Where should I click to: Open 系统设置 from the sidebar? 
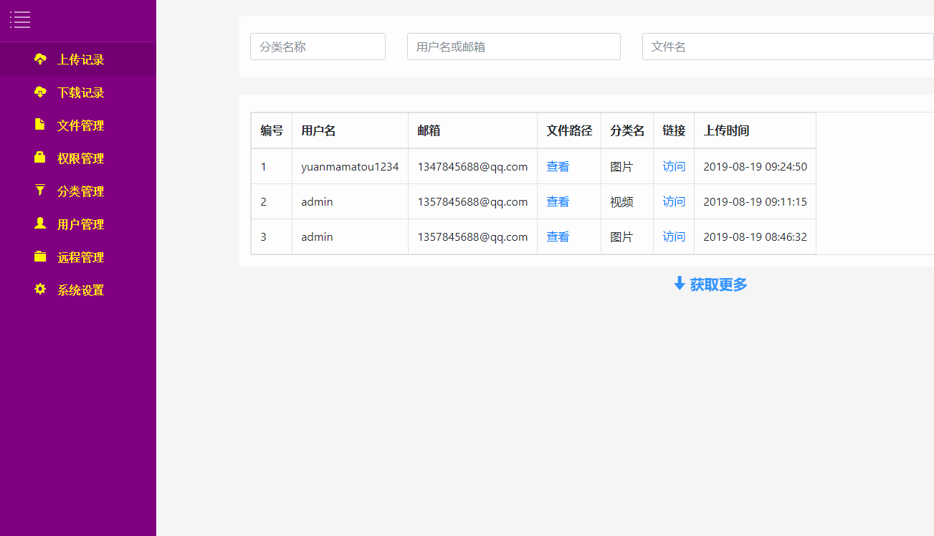coord(80,289)
